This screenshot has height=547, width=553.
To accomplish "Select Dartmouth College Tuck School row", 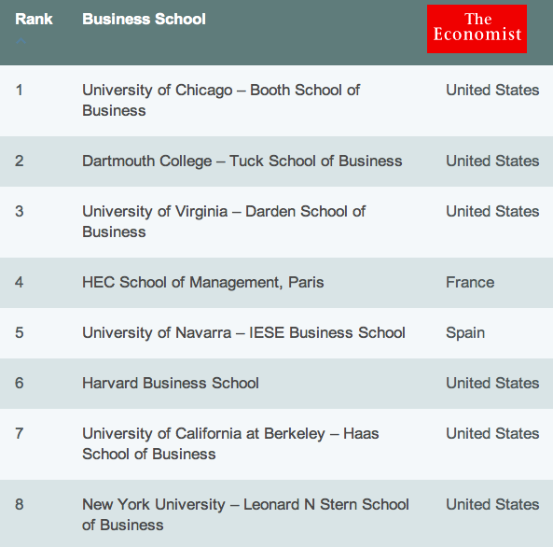I will tap(276, 161).
